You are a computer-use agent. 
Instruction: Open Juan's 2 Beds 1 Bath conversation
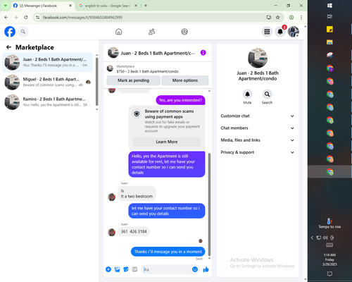click(x=48, y=63)
